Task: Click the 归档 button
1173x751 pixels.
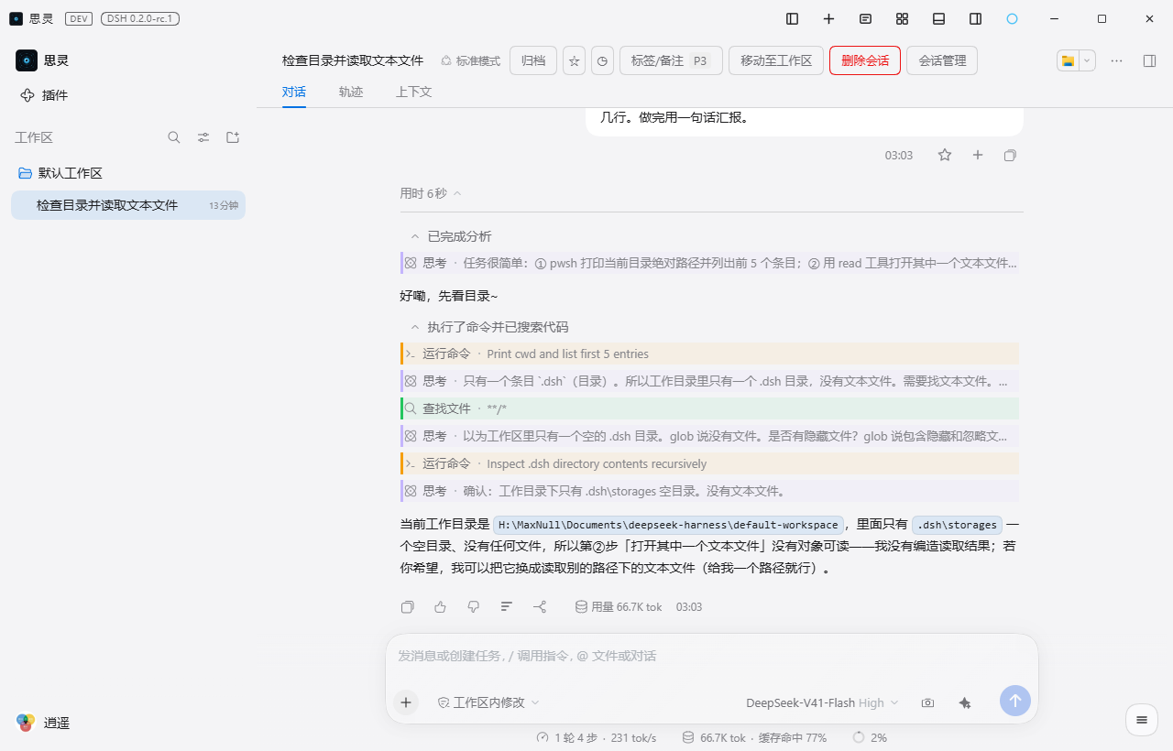Action: (x=533, y=60)
